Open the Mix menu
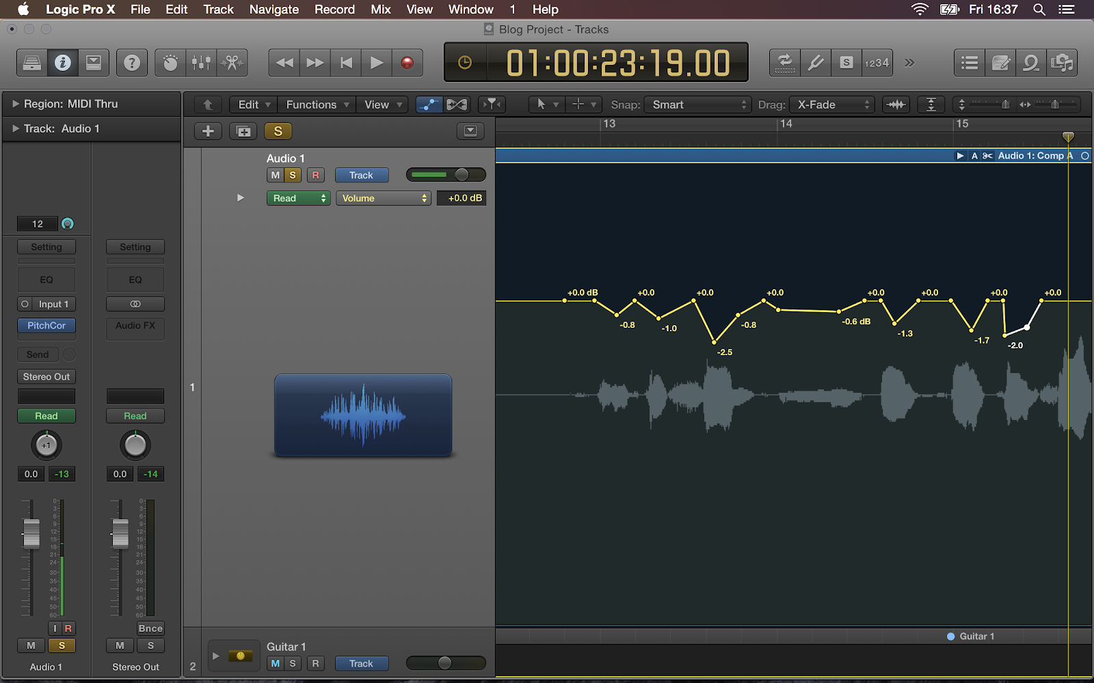Screen dimensions: 1094x683 pos(381,10)
